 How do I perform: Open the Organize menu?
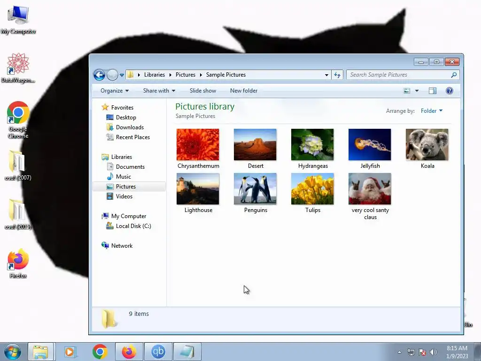pyautogui.click(x=115, y=91)
